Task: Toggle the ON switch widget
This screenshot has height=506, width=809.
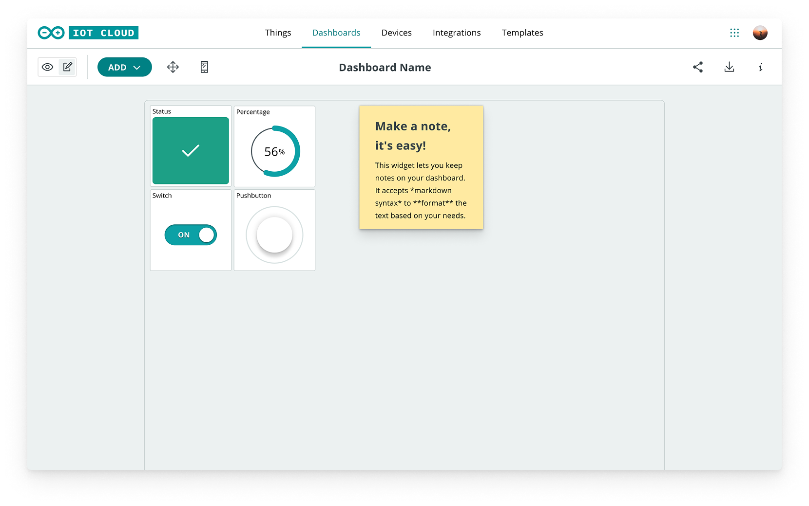Action: pos(191,235)
